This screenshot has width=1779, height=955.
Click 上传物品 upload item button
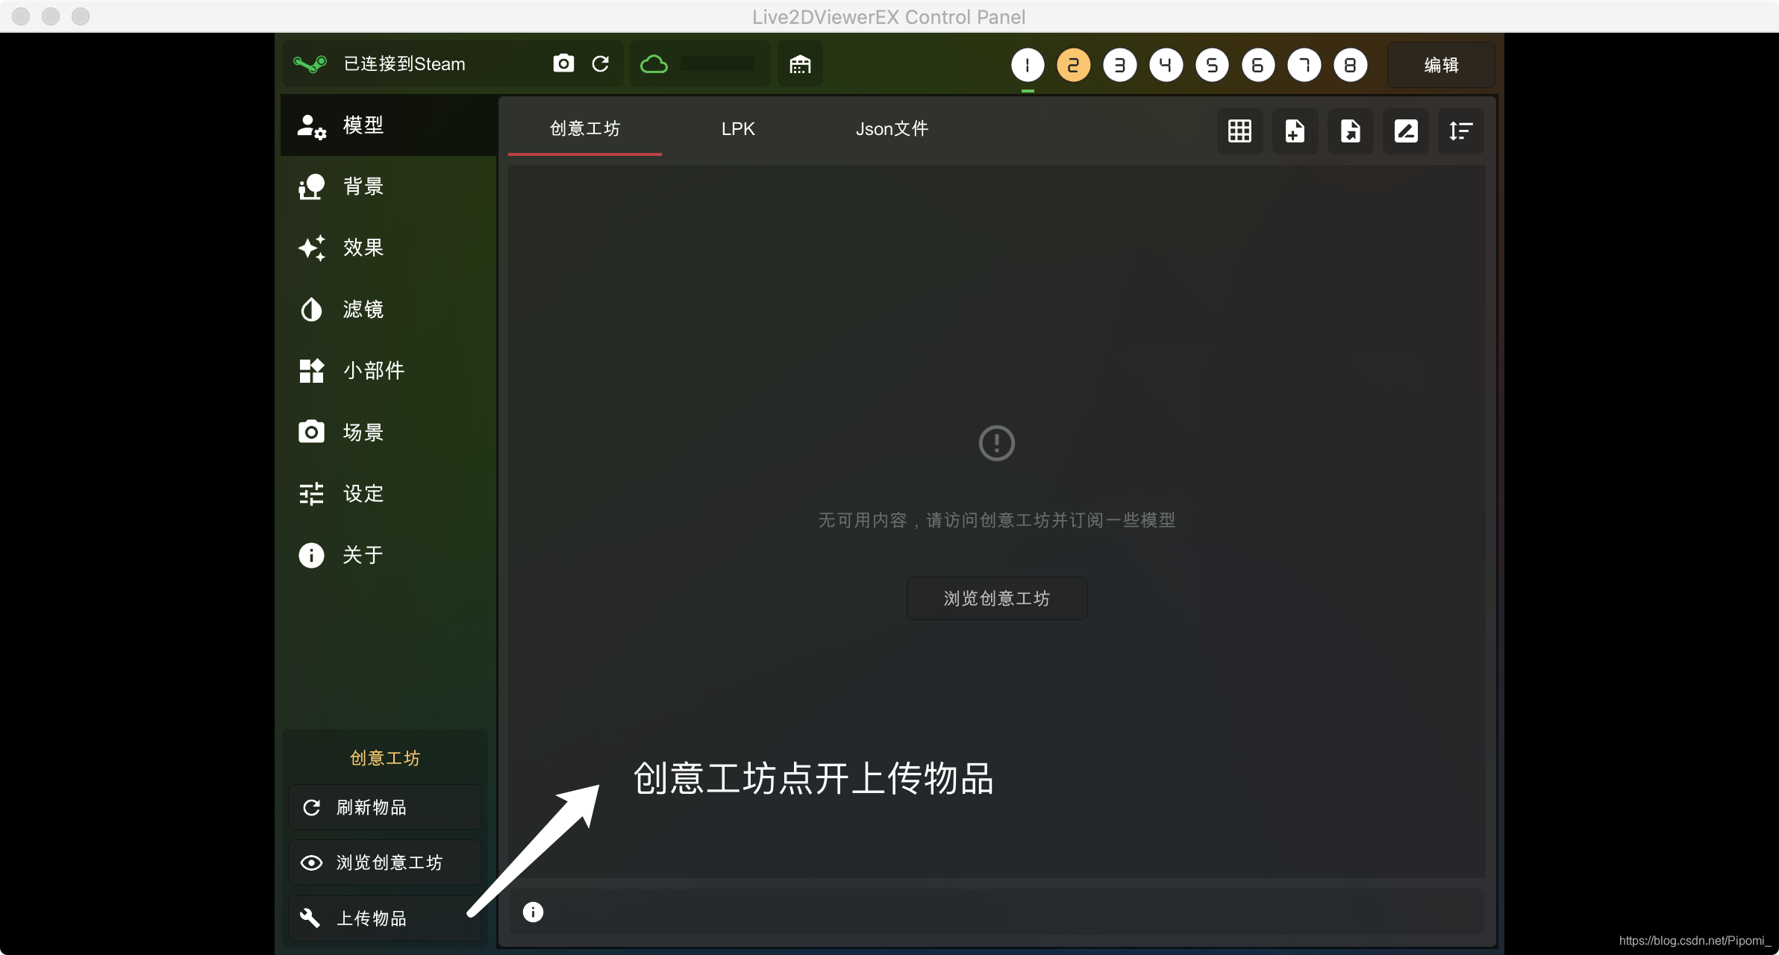[x=385, y=918]
